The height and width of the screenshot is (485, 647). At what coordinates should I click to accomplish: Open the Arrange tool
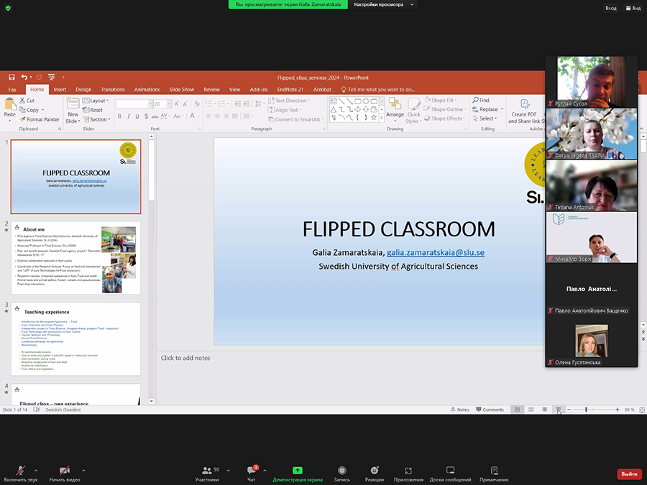pyautogui.click(x=395, y=109)
